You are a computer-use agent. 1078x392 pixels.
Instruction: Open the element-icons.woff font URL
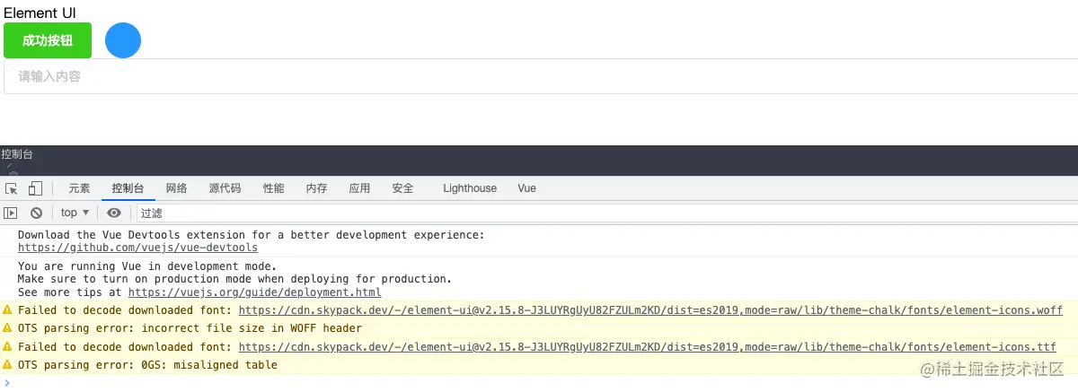pos(650,310)
